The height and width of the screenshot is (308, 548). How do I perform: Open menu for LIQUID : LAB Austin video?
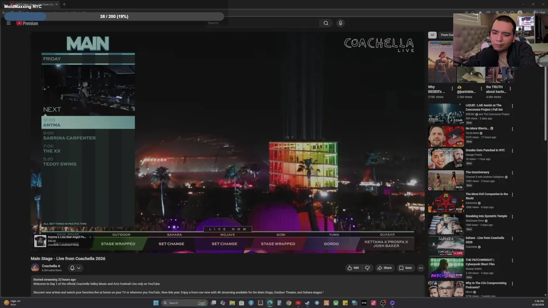click(512, 106)
